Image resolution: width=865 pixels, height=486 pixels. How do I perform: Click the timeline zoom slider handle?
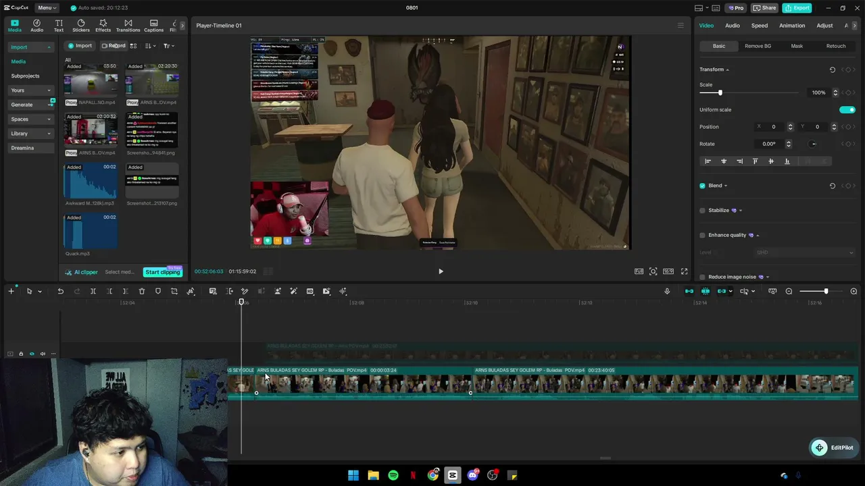[826, 291]
